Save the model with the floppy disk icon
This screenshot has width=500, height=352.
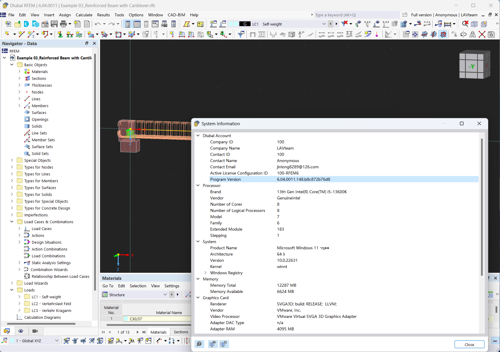click(x=54, y=24)
